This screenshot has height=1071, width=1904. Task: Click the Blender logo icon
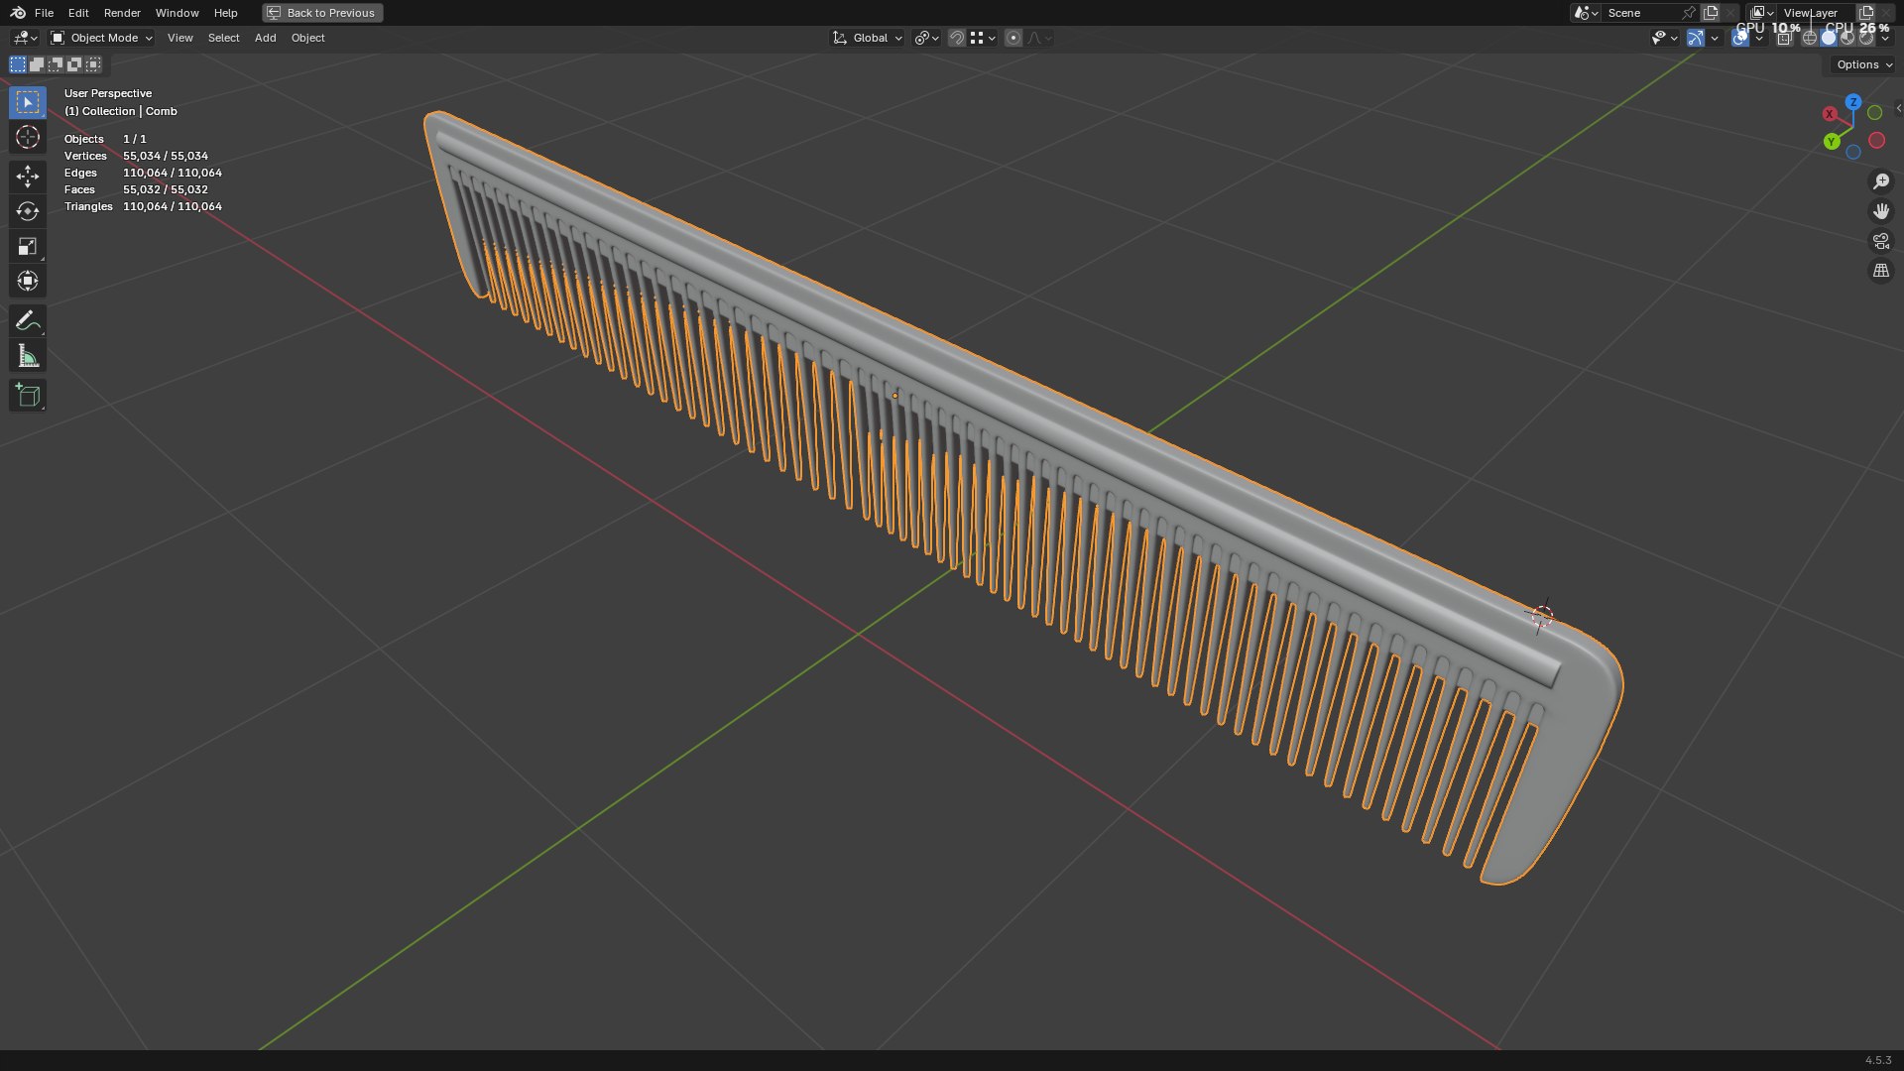[18, 13]
